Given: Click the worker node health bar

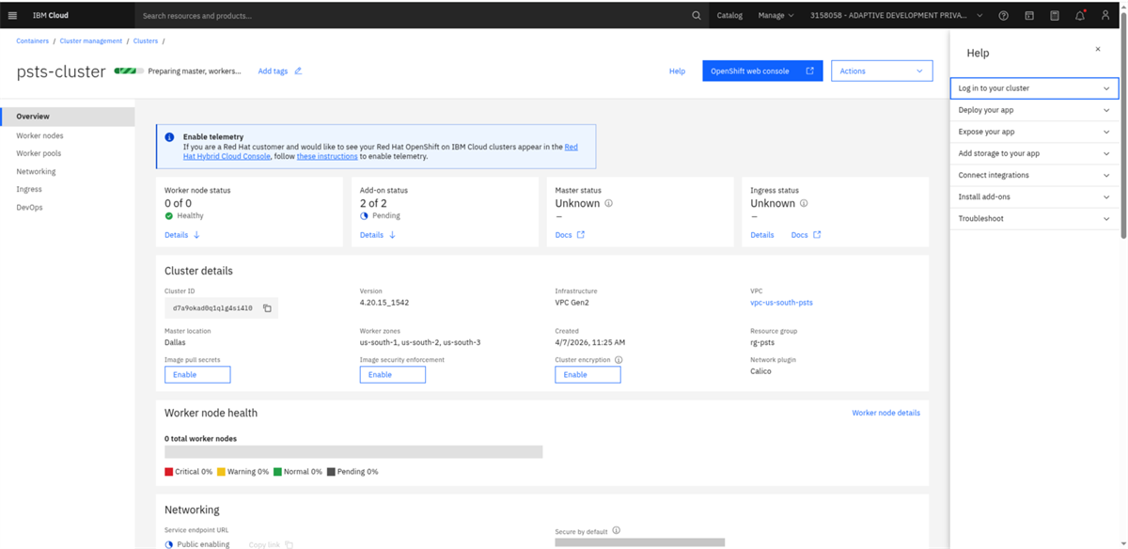Looking at the screenshot, I should [x=353, y=452].
